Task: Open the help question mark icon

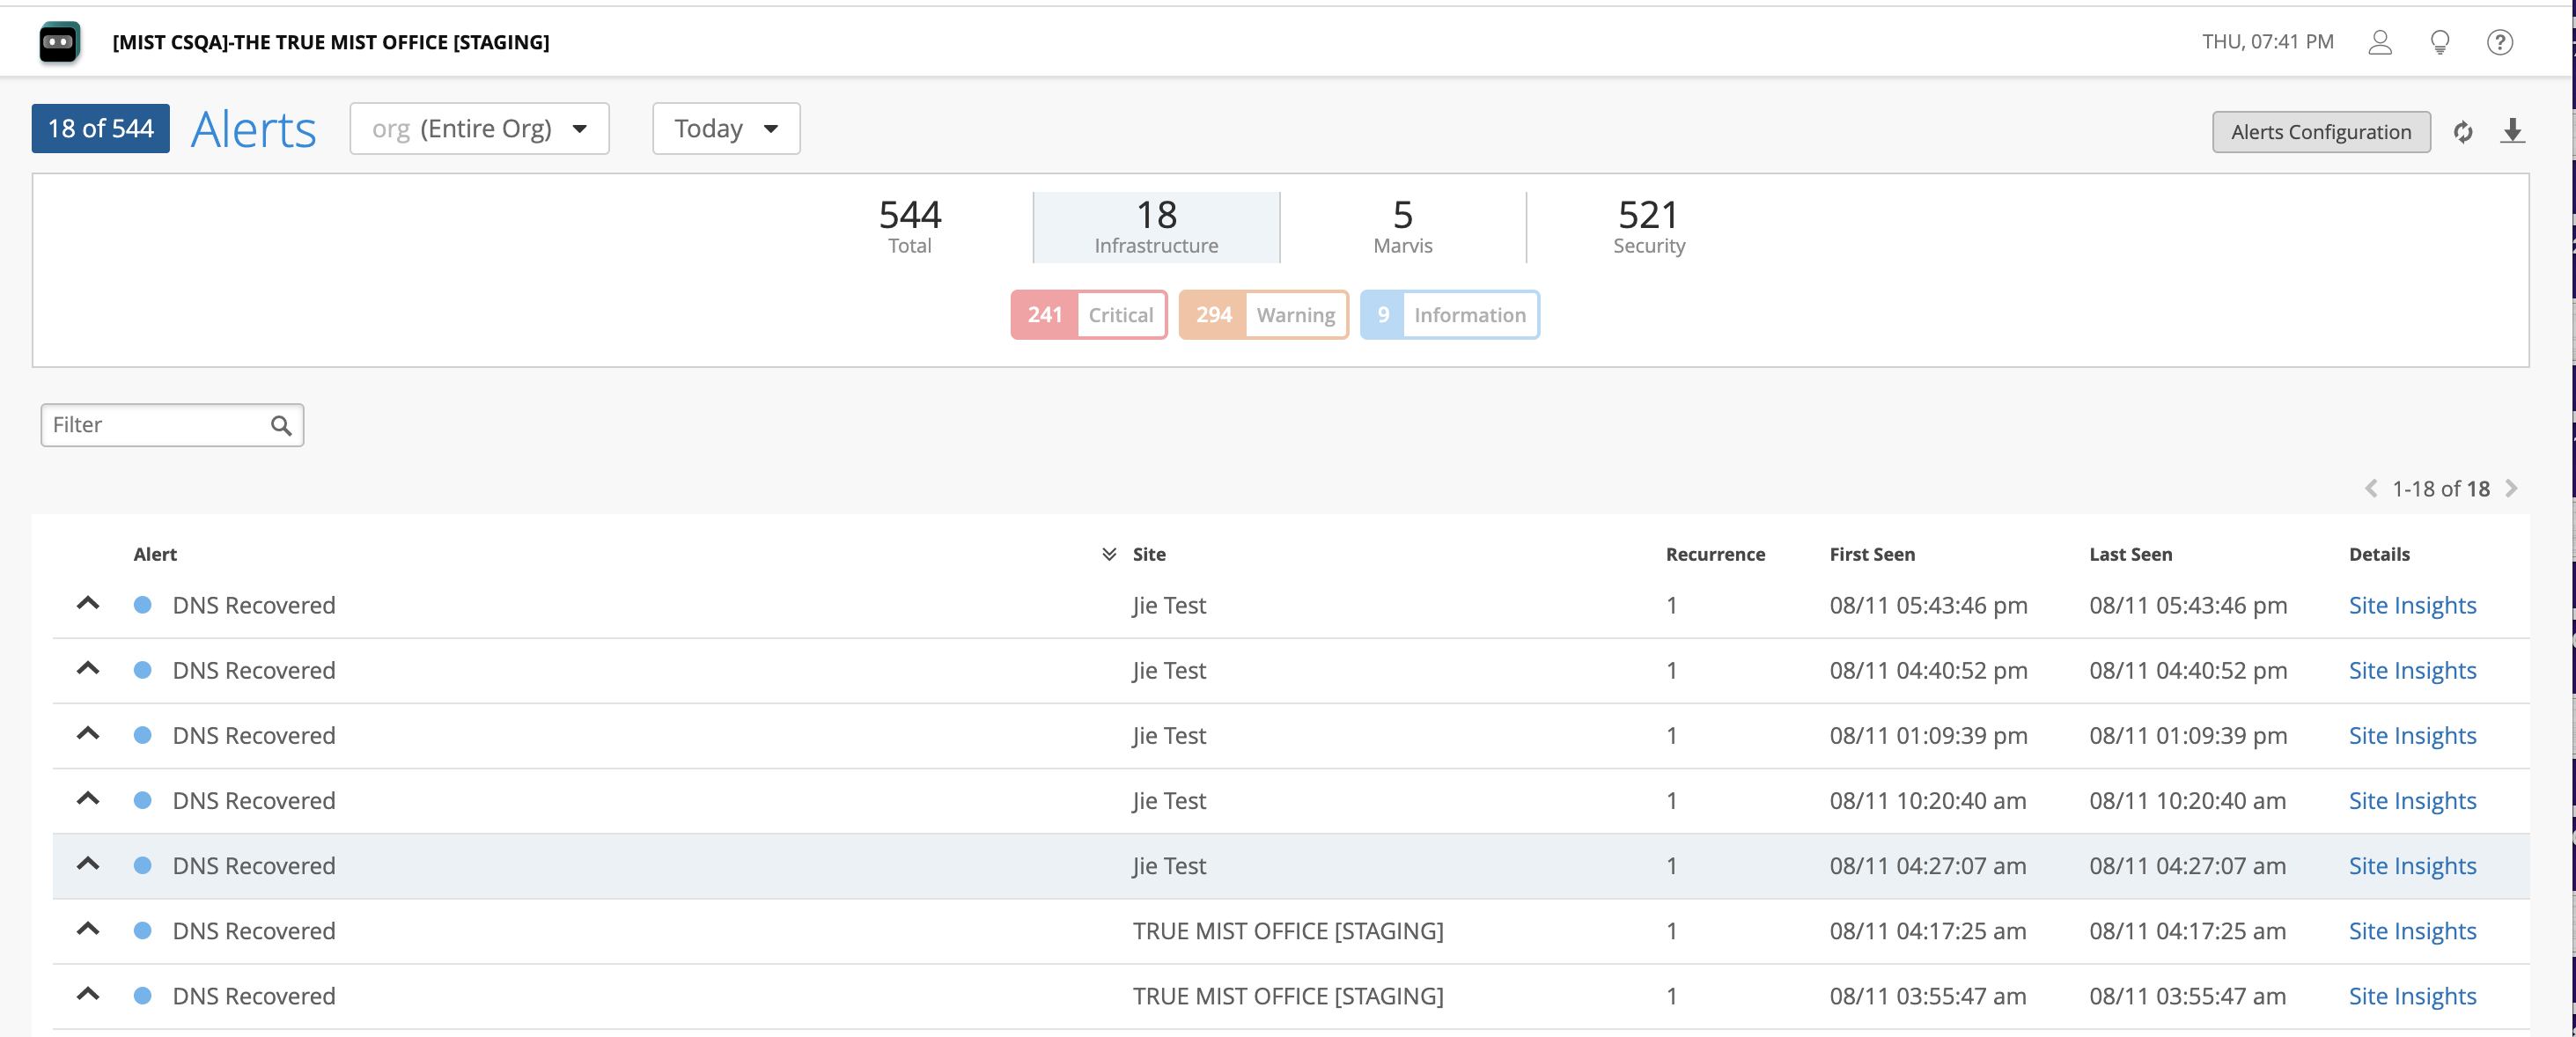Action: tap(2499, 42)
